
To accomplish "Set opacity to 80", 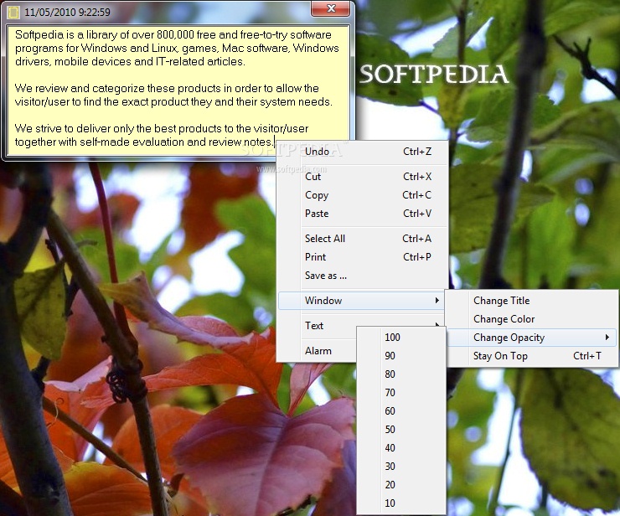I will pos(401,374).
